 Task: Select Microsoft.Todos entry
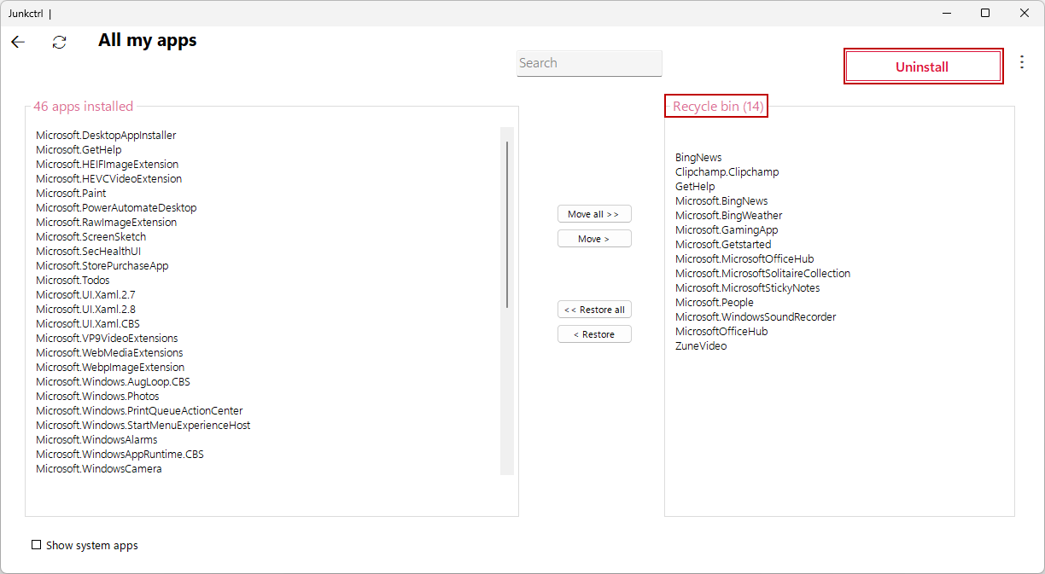click(73, 281)
